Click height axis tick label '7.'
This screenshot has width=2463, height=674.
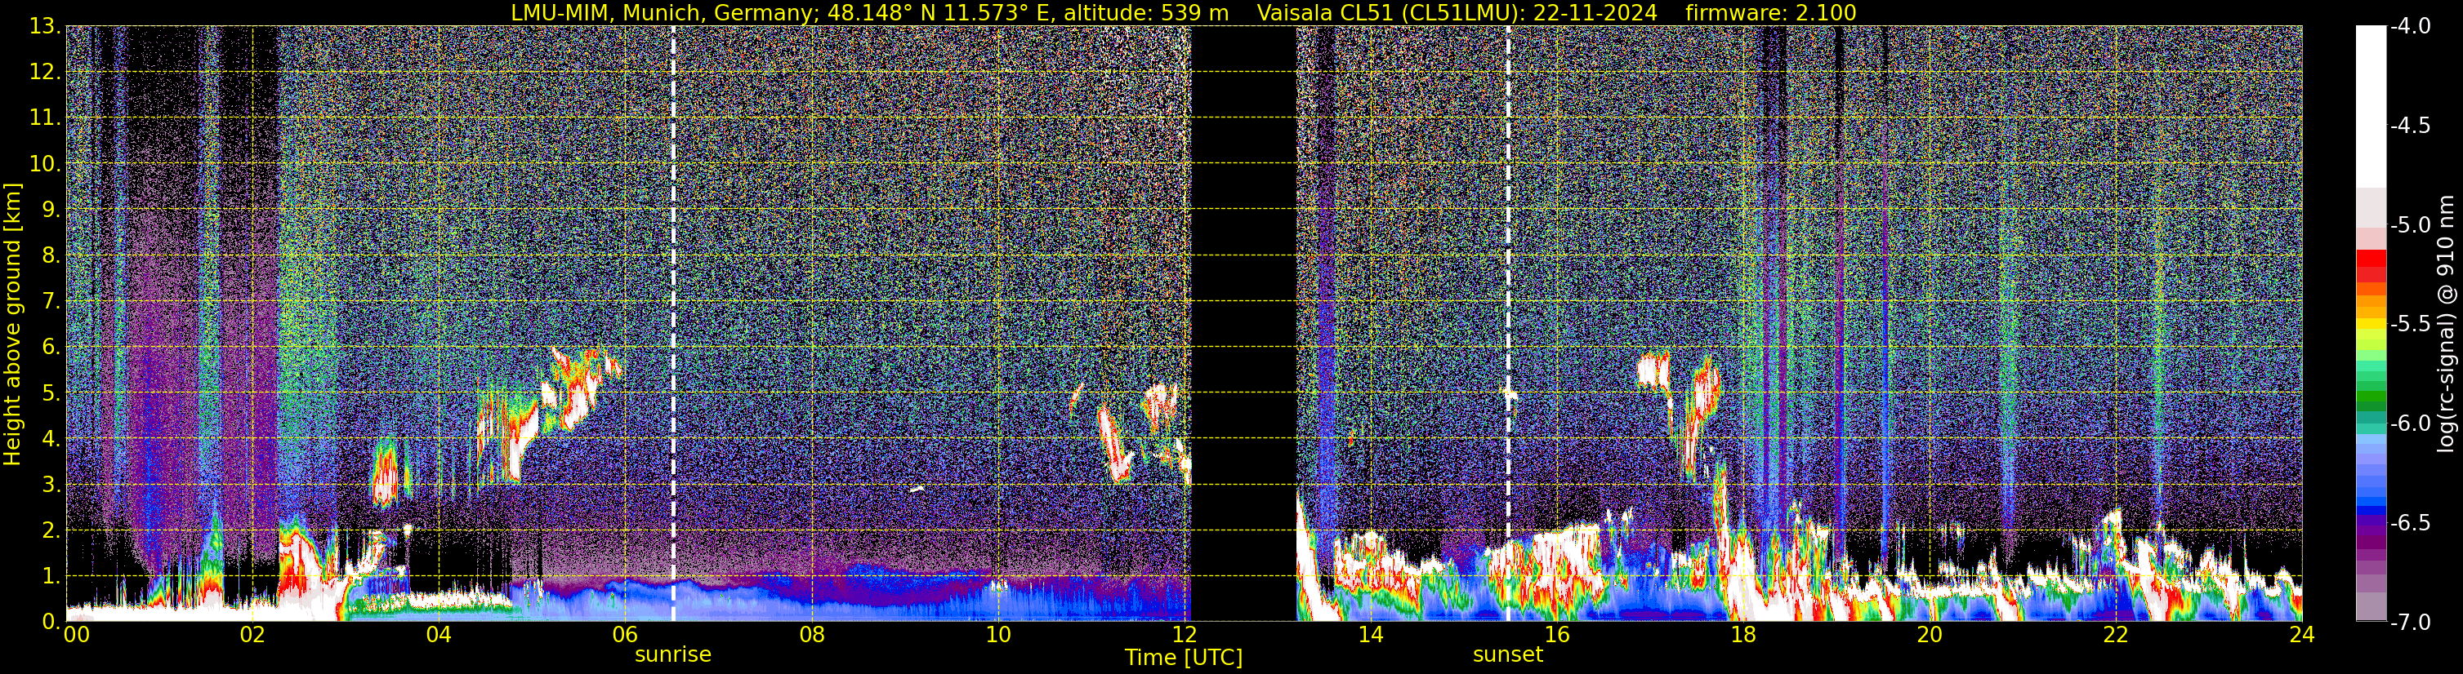pos(51,302)
